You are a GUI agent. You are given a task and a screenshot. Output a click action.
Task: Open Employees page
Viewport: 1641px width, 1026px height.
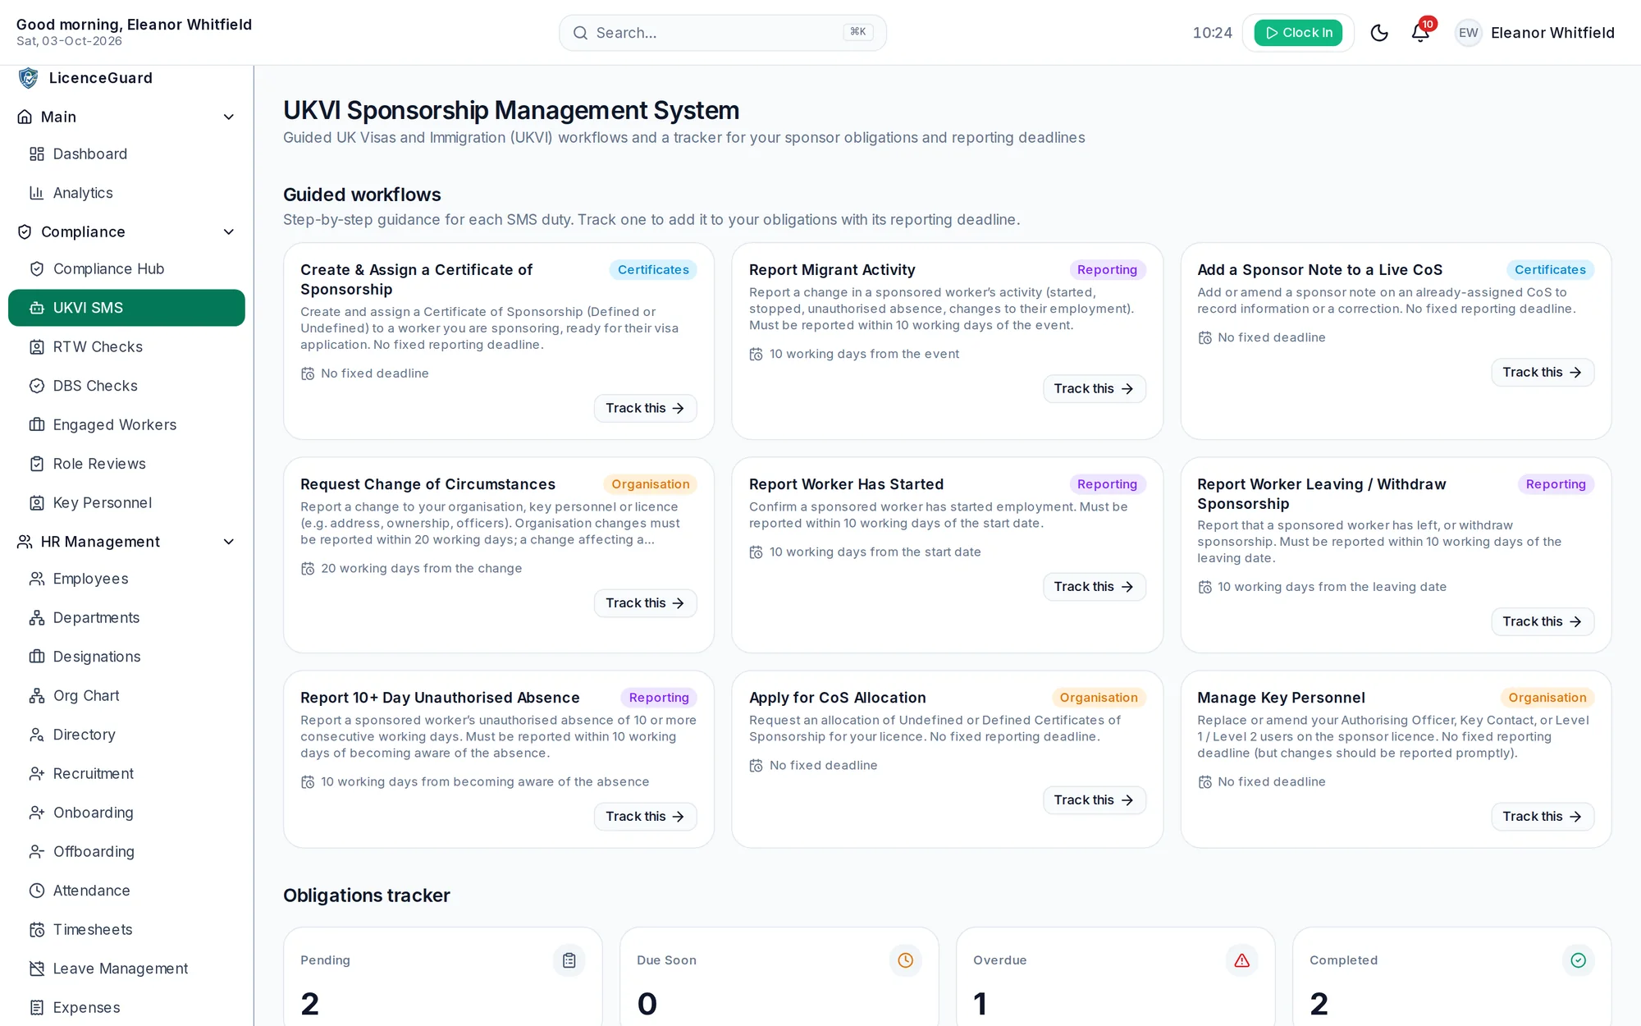[126, 579]
